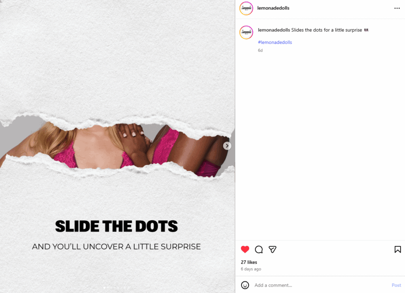Open the #lemonadedolls hashtag
Viewport: 405px width, 293px height.
tap(274, 42)
